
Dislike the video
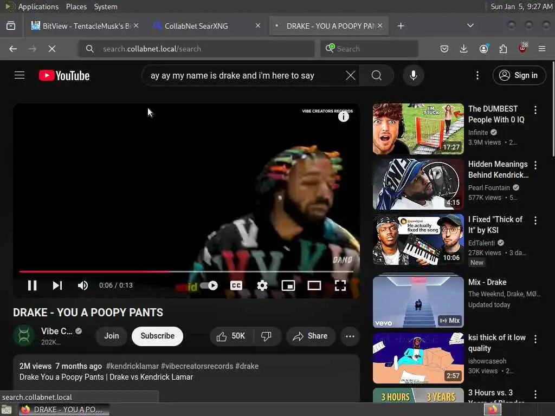(266, 336)
